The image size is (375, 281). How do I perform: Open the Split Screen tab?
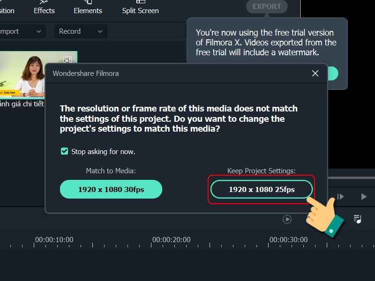140,10
